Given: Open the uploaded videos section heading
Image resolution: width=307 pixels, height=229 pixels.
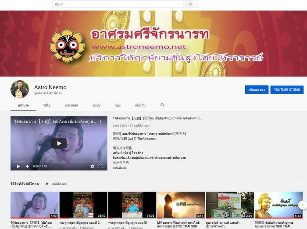Looking at the screenshot, I should tap(25, 184).
